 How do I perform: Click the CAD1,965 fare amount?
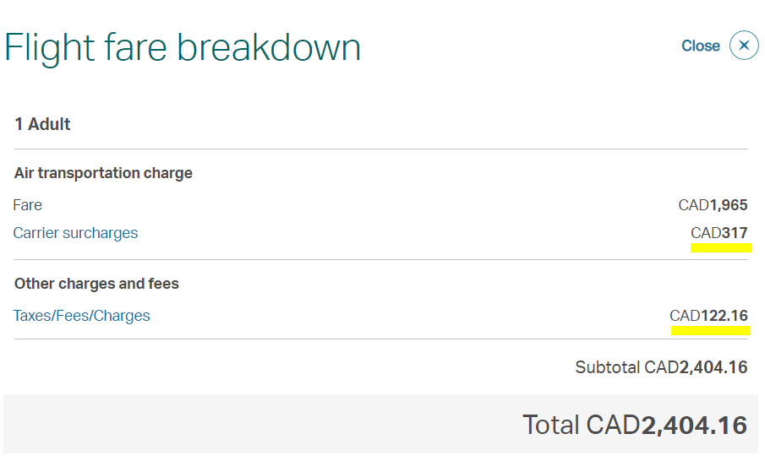pos(713,205)
